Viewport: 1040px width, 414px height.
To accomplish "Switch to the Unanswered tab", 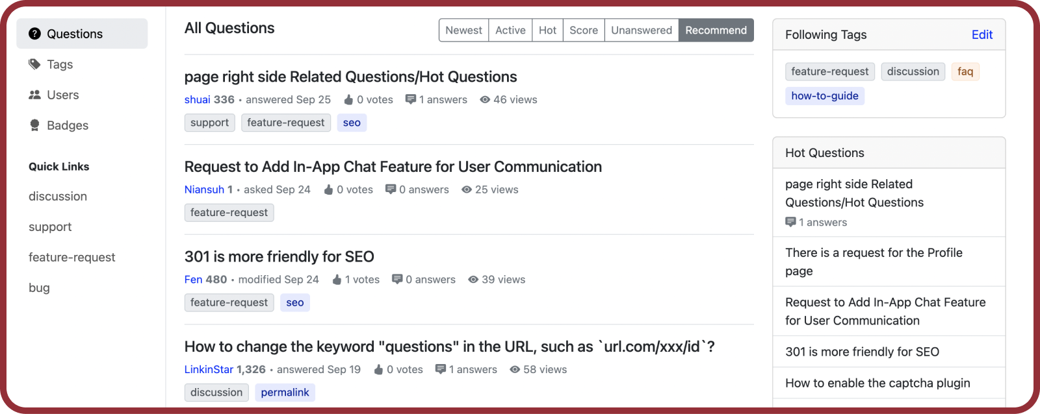I will coord(641,30).
